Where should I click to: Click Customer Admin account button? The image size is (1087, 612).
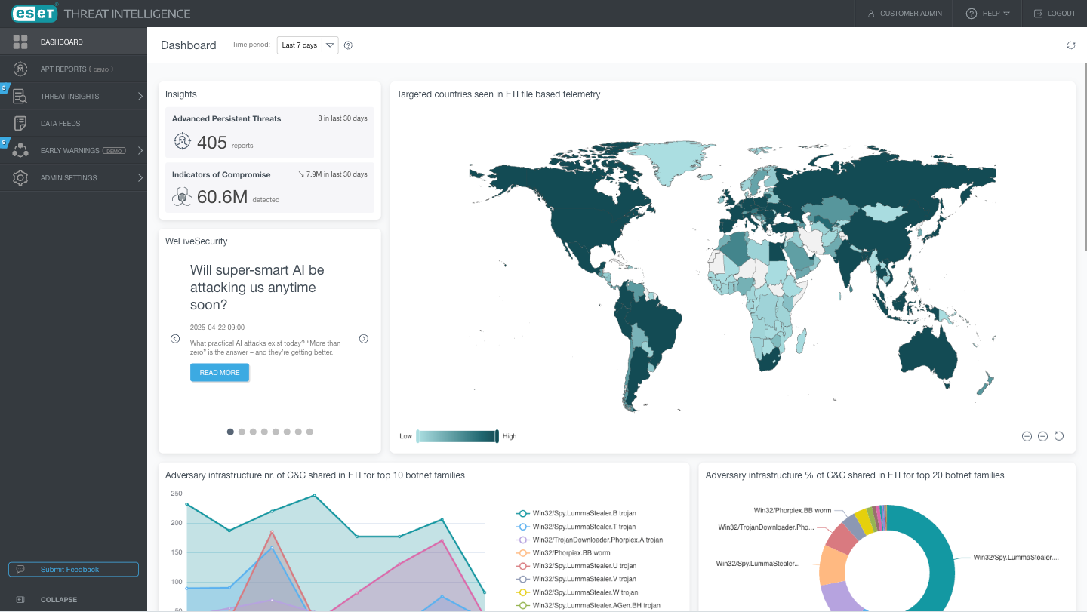click(904, 14)
